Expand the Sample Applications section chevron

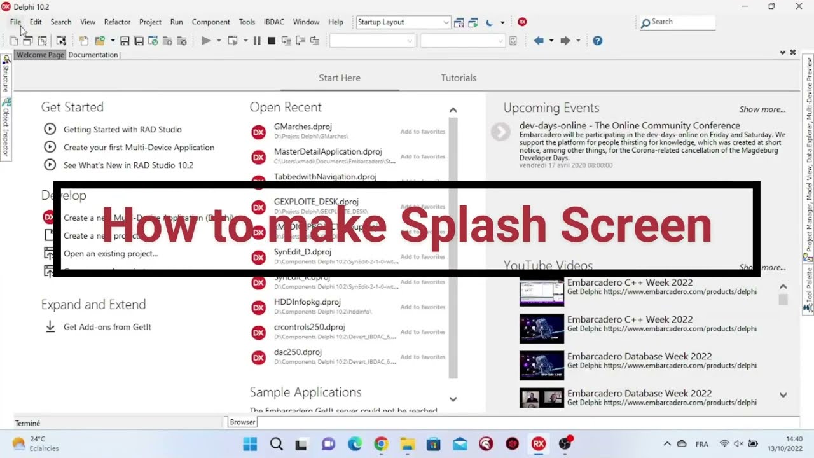(x=453, y=399)
